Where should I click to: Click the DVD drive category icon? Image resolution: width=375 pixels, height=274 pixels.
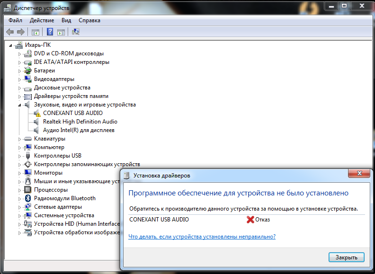[28, 53]
